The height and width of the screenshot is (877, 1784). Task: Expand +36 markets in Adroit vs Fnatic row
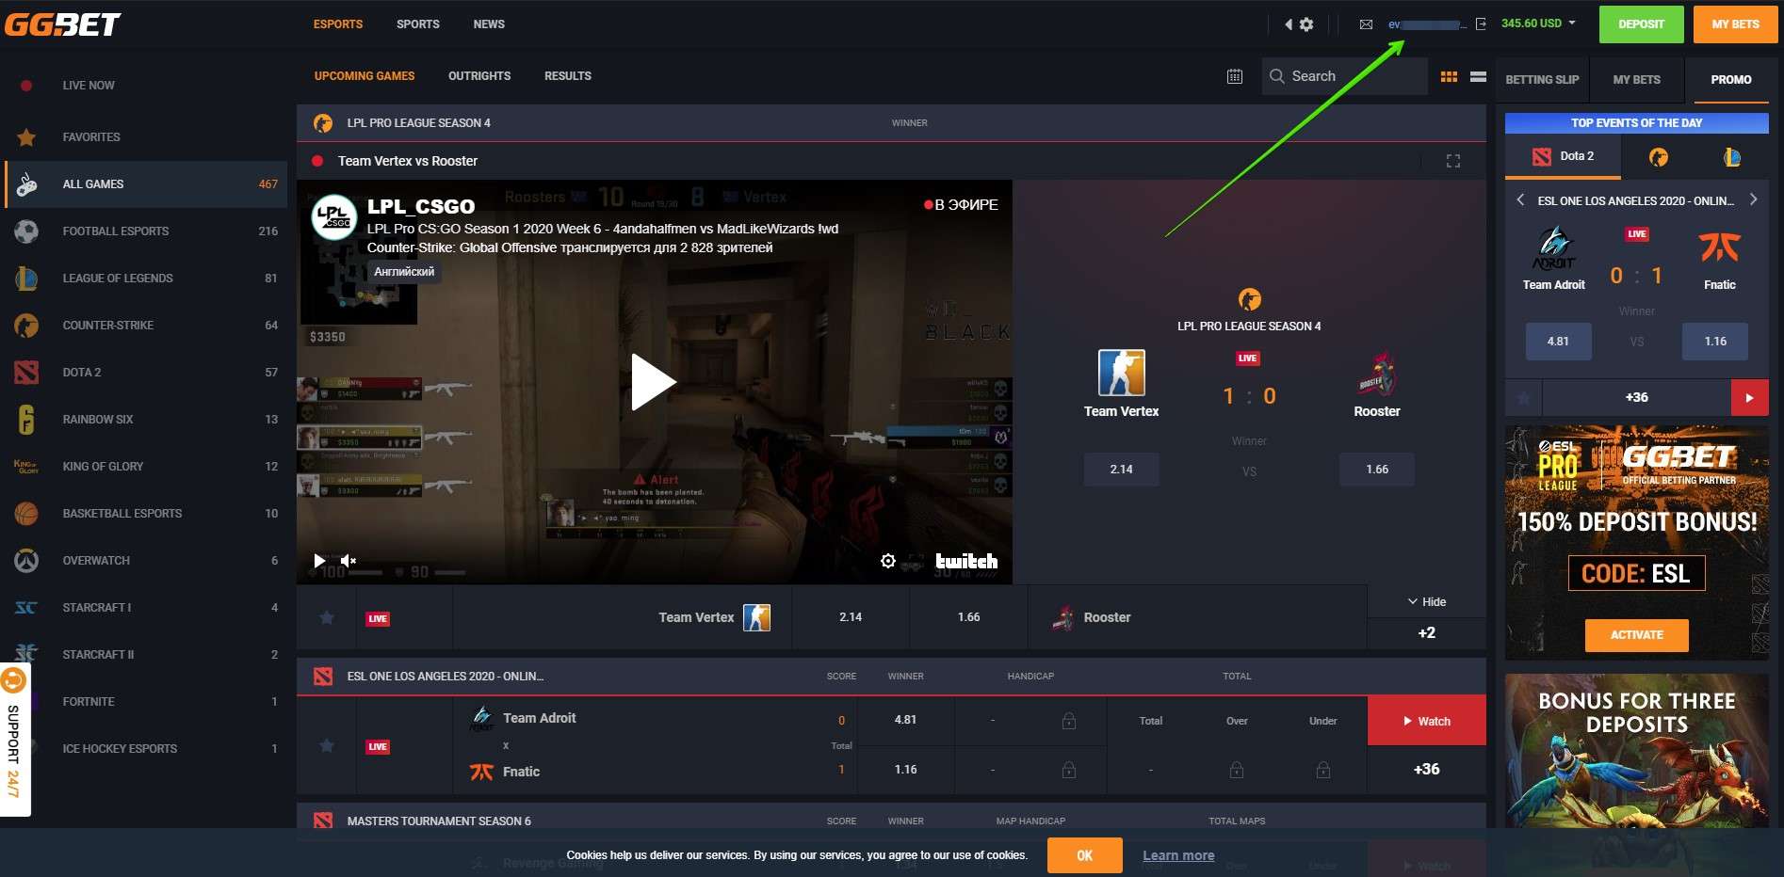(1427, 770)
